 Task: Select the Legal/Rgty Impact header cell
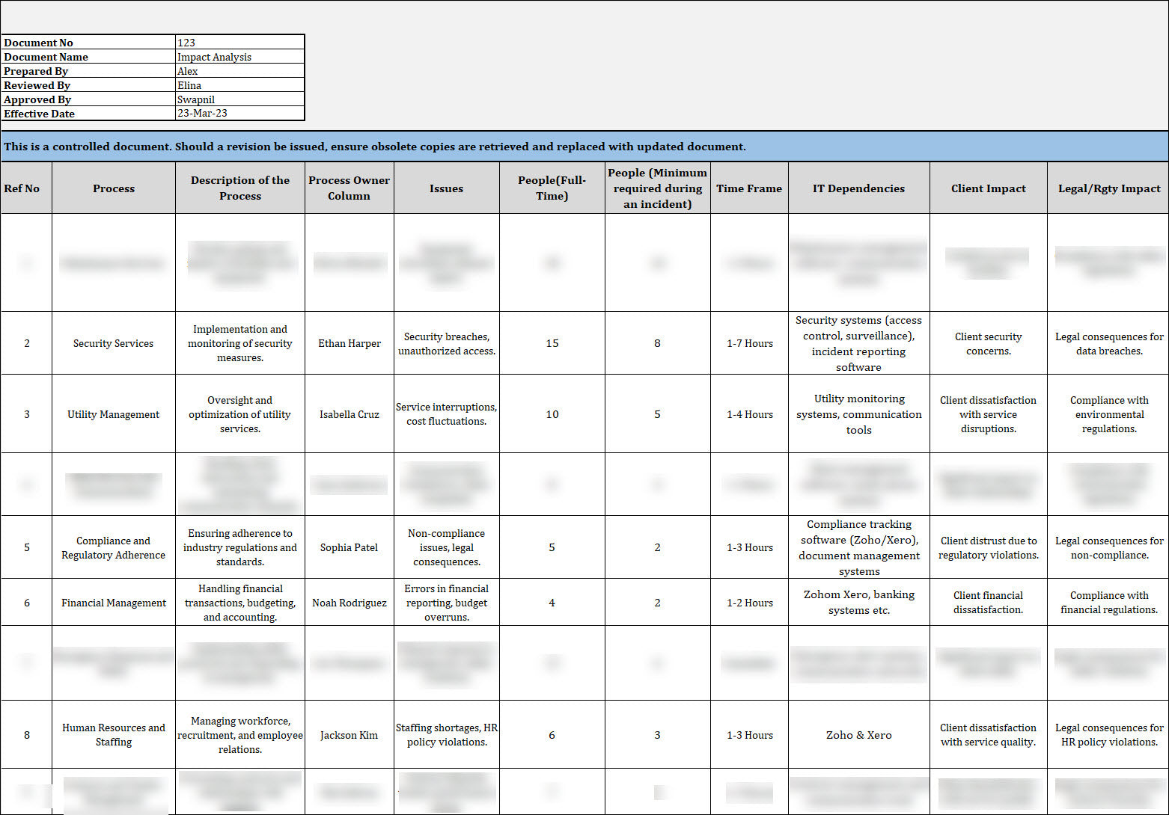click(1108, 188)
